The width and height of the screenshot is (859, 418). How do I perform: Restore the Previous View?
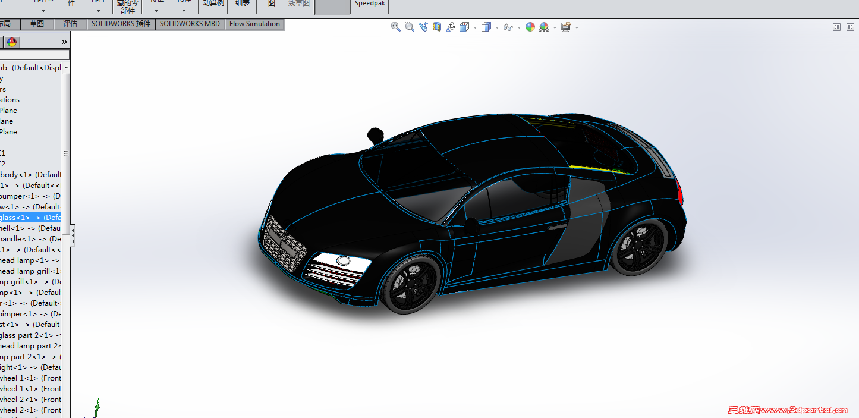tap(423, 27)
